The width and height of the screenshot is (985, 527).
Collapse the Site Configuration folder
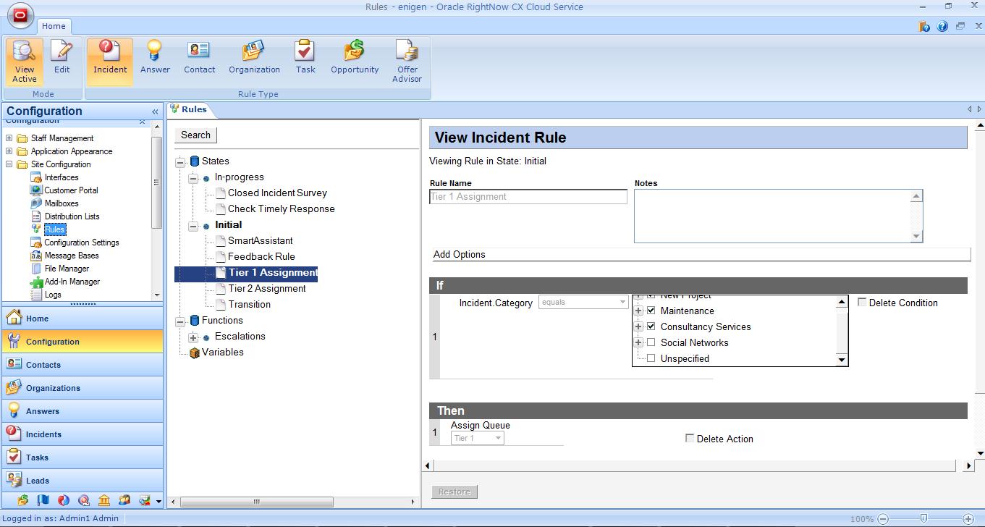9,164
